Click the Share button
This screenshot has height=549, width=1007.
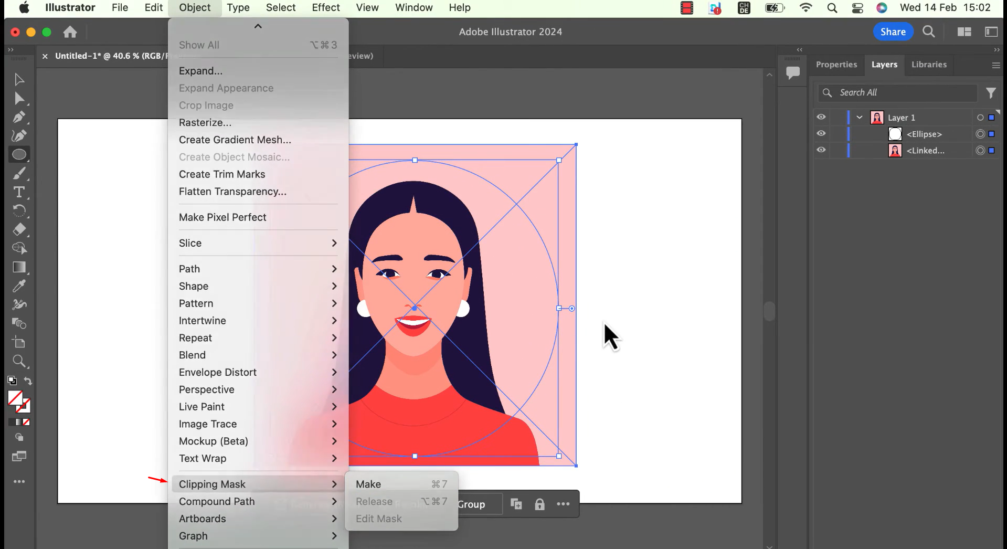point(893,31)
